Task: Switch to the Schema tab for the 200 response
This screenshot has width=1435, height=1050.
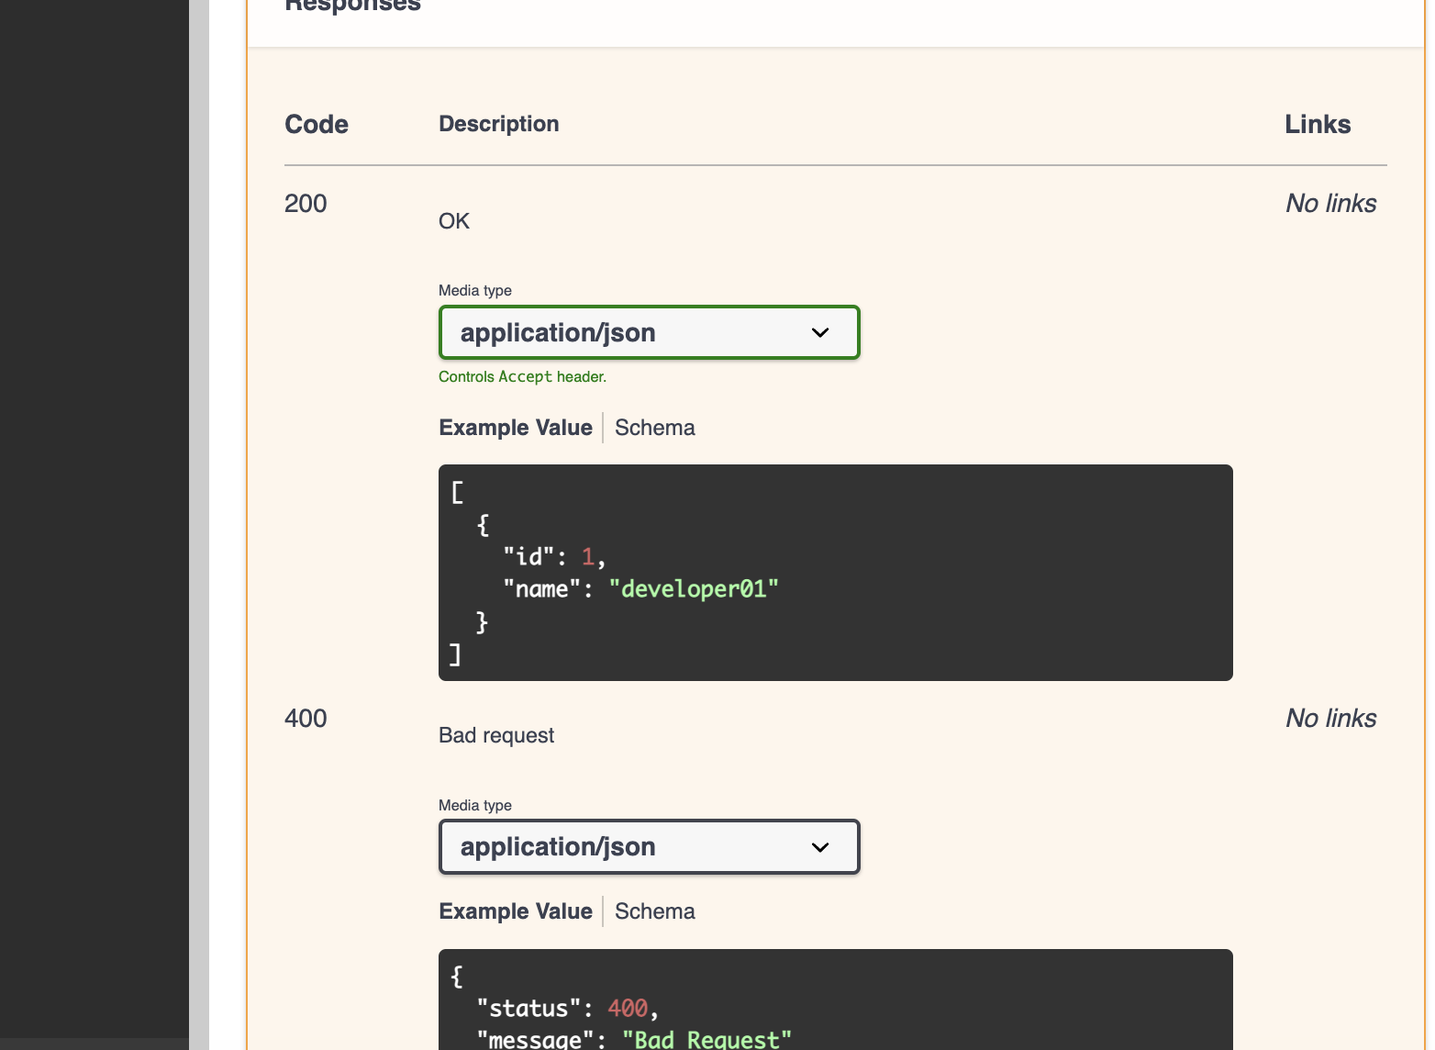Action: tap(653, 427)
